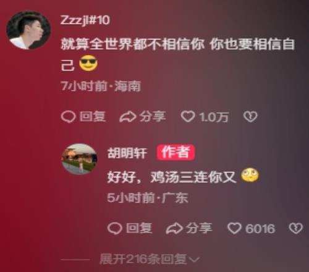
Task: Click the sunglasses emoji in comment
Action: (88, 63)
